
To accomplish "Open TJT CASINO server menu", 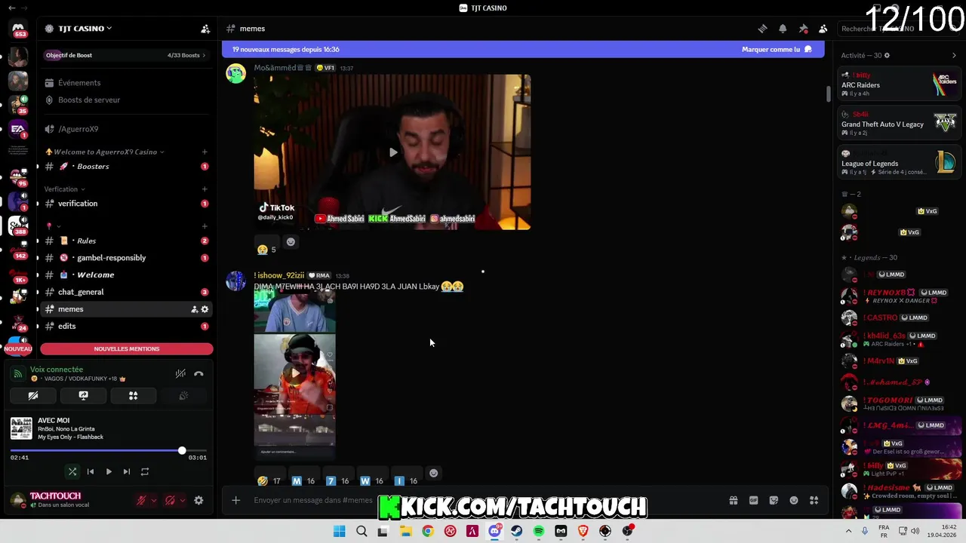I will (85, 29).
